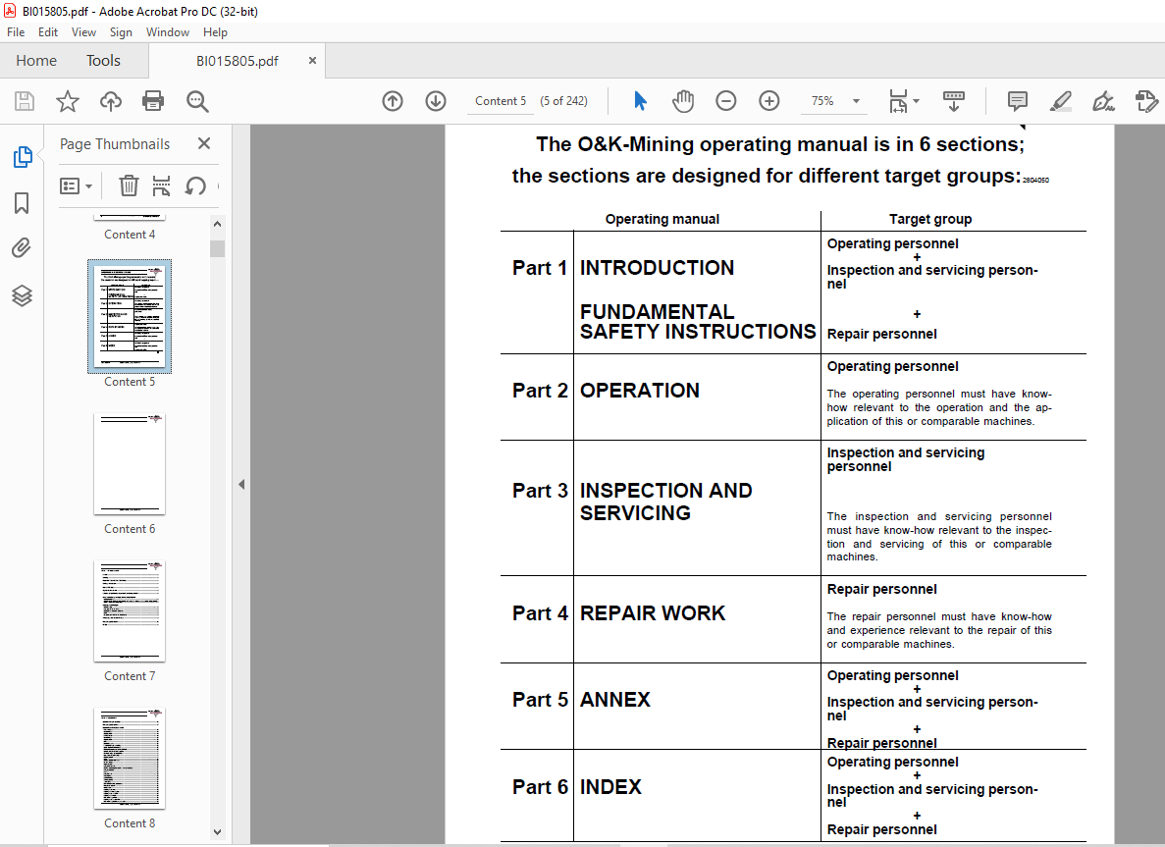Open the Attachments paperclip icon

[23, 248]
